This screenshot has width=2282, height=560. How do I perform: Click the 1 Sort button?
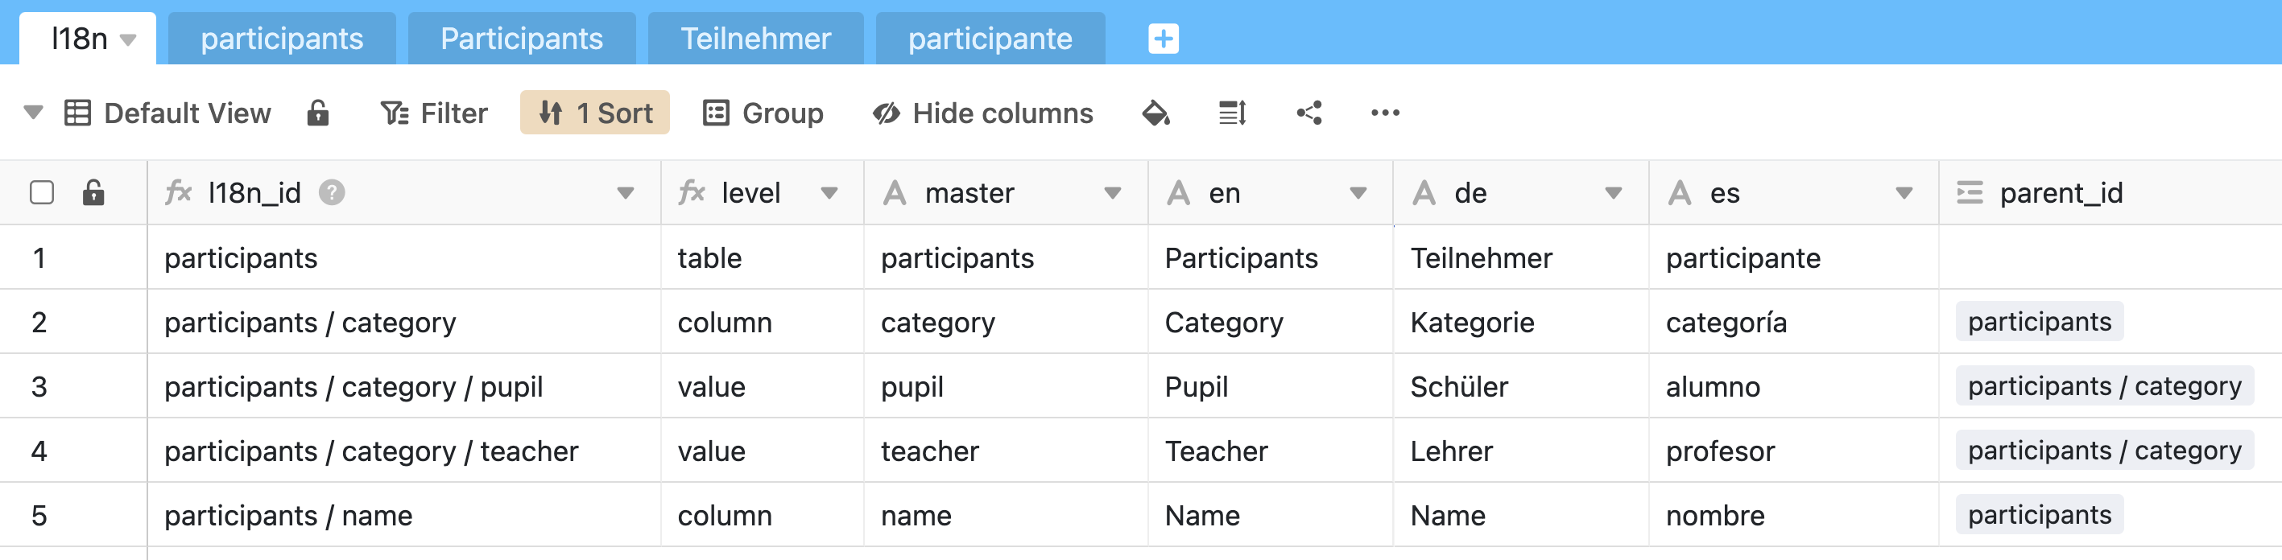point(594,113)
